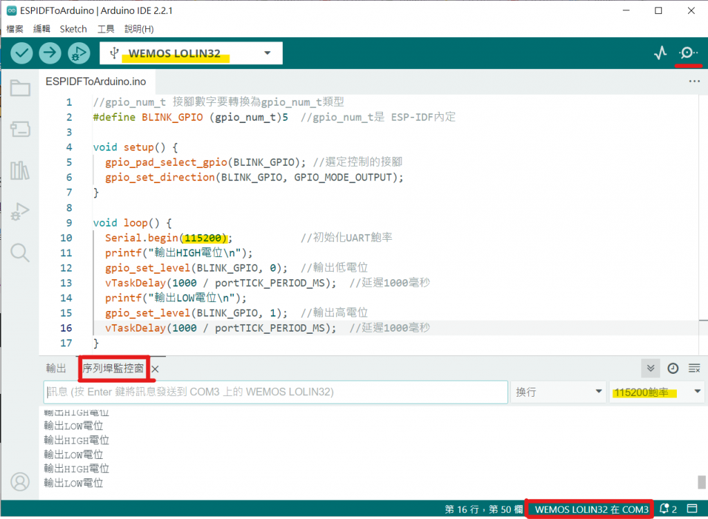Click the serial message input field
The height and width of the screenshot is (519, 708).
pyautogui.click(x=276, y=392)
